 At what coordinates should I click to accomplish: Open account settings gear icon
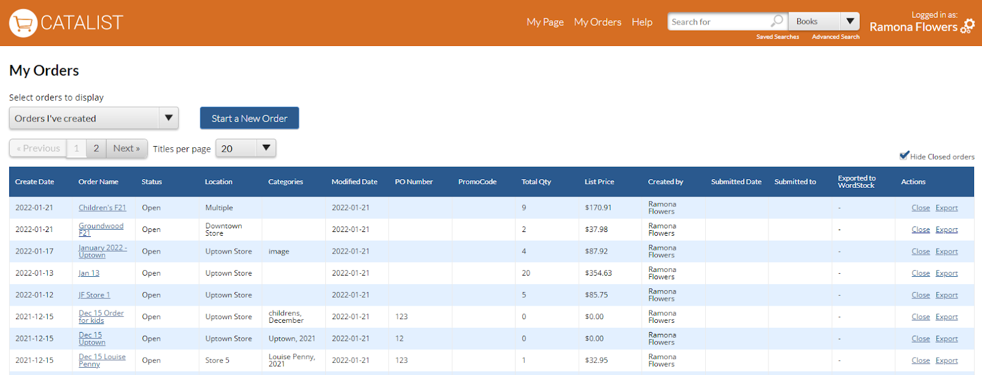pyautogui.click(x=968, y=26)
